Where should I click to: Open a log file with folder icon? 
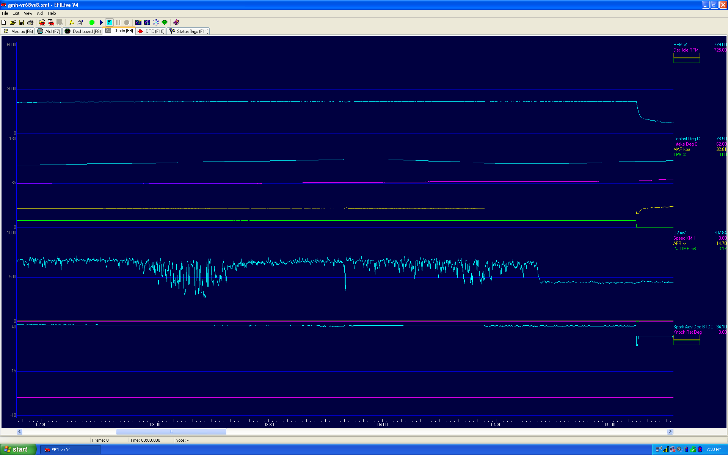[x=13, y=22]
